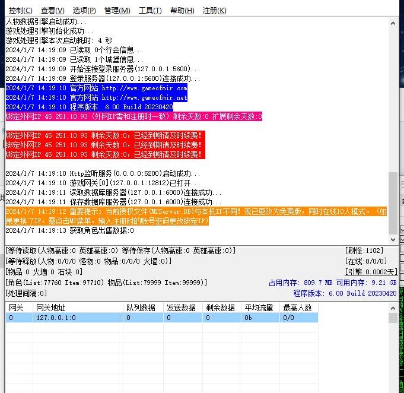Image resolution: width=404 pixels, height=393 pixels.
Task: Click the magenta 绑定外网IP log line
Action: pos(134,116)
